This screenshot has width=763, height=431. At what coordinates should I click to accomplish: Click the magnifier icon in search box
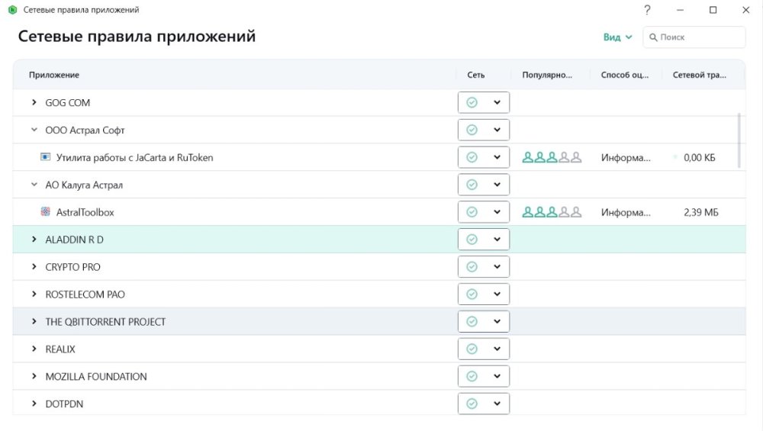(653, 37)
